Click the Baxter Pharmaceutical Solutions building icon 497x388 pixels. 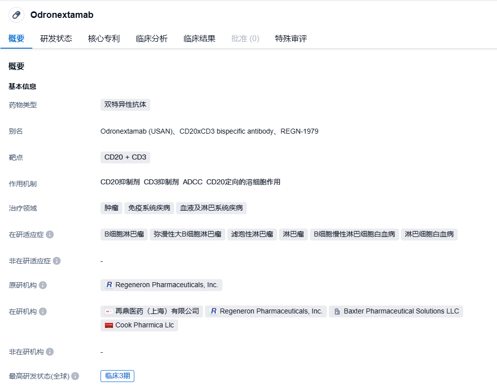[x=337, y=311]
